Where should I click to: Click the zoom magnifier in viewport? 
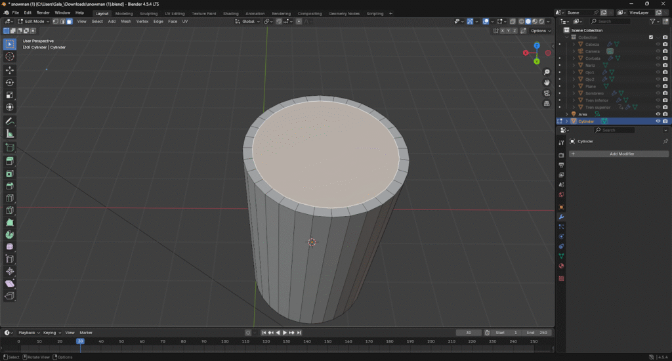547,72
